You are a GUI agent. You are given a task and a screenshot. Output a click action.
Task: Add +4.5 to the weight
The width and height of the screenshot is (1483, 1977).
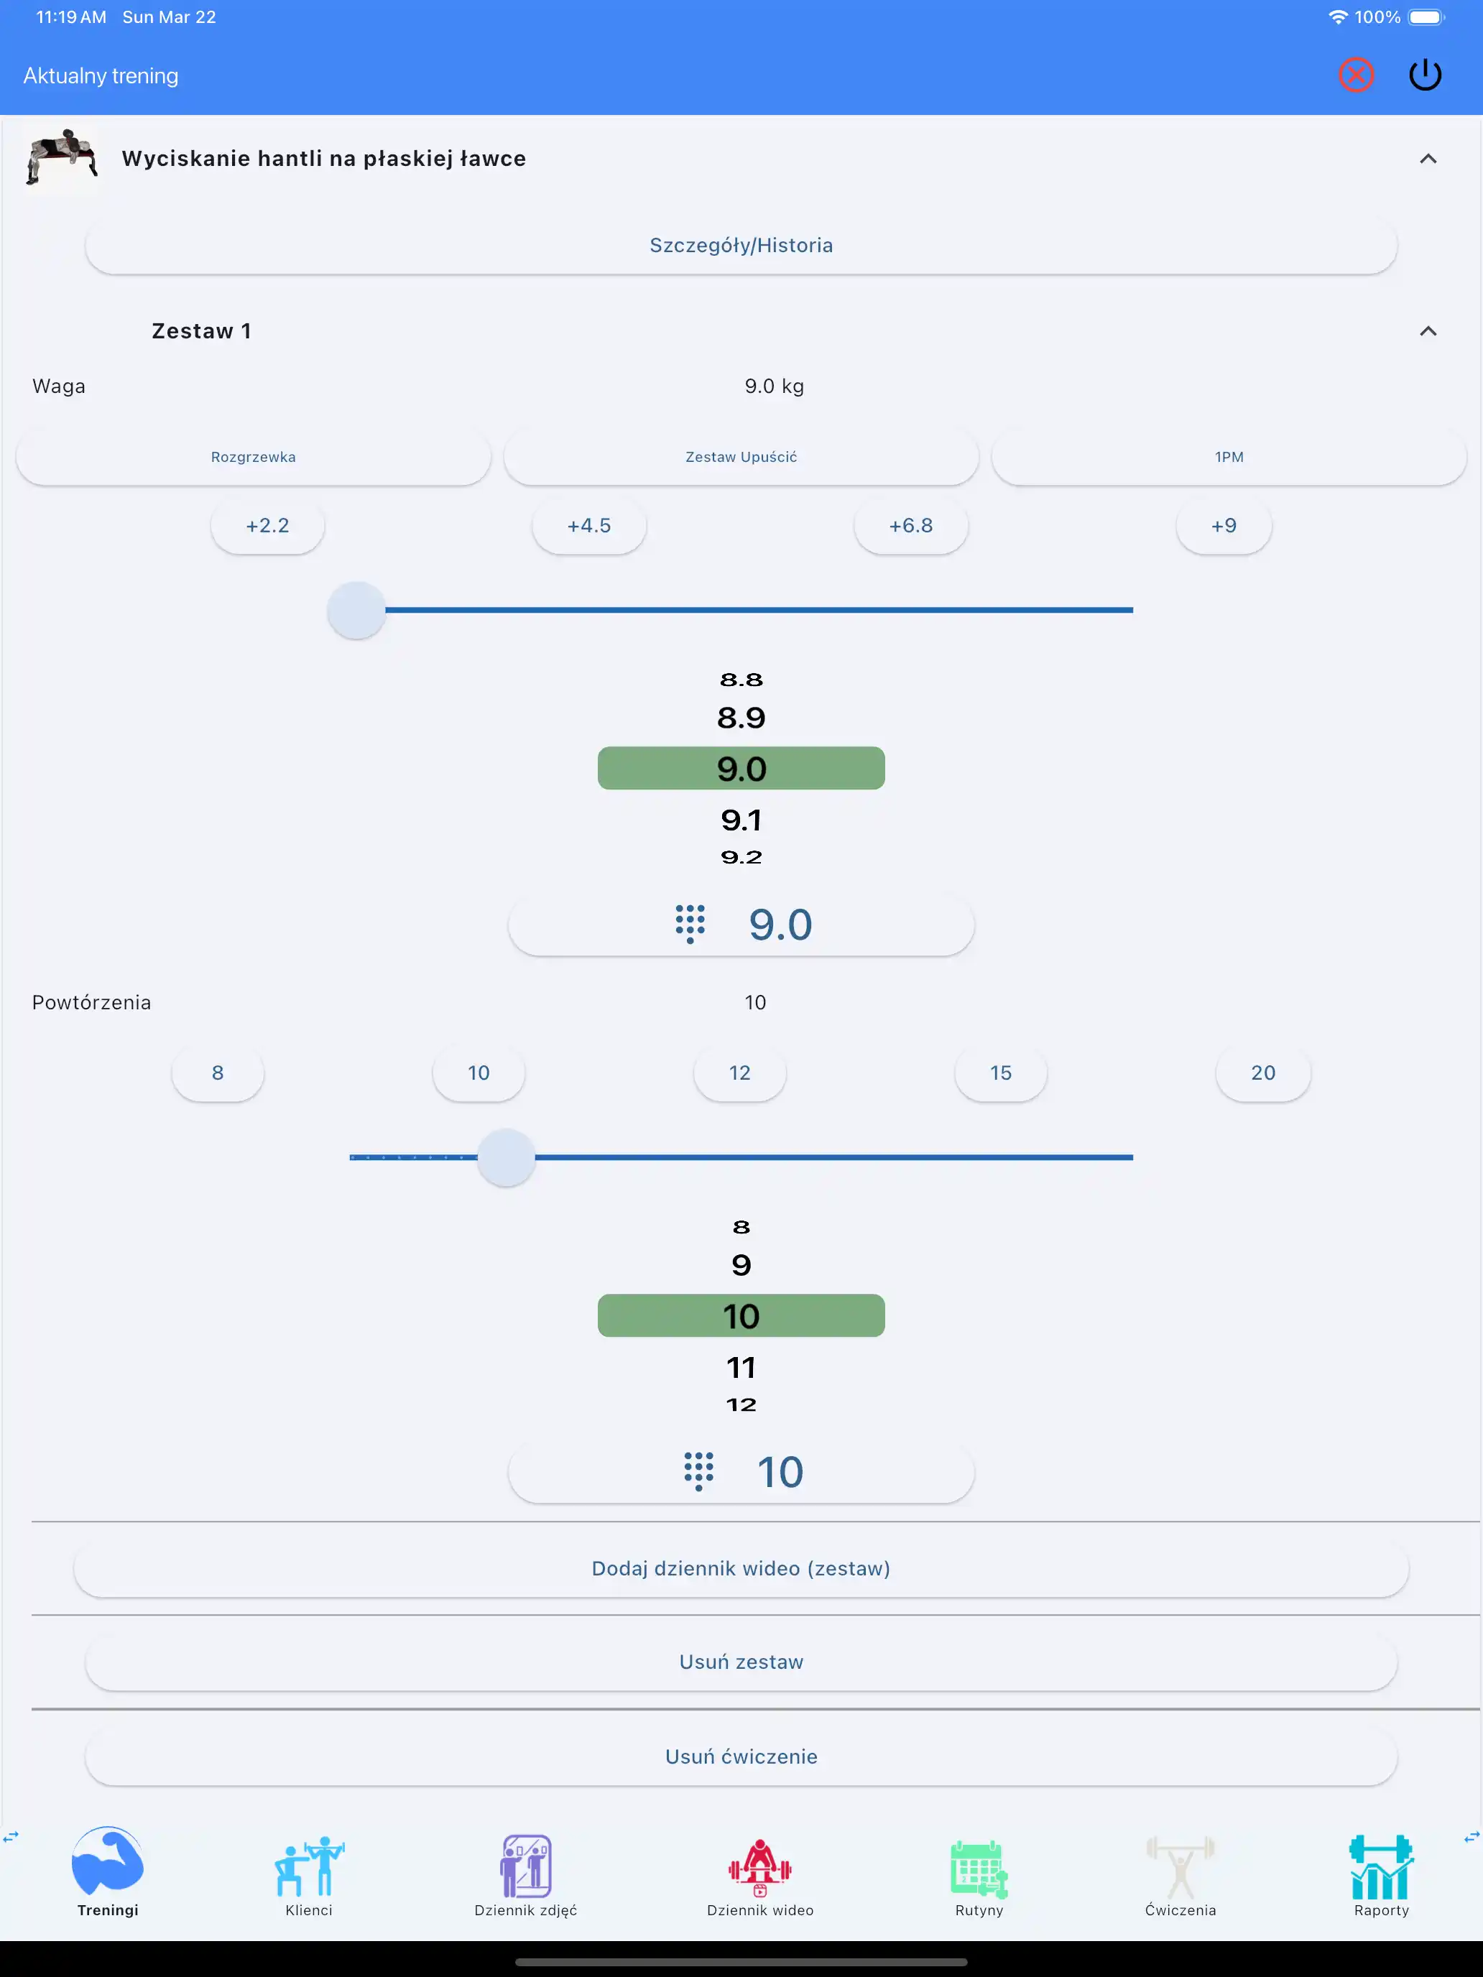pyautogui.click(x=589, y=526)
